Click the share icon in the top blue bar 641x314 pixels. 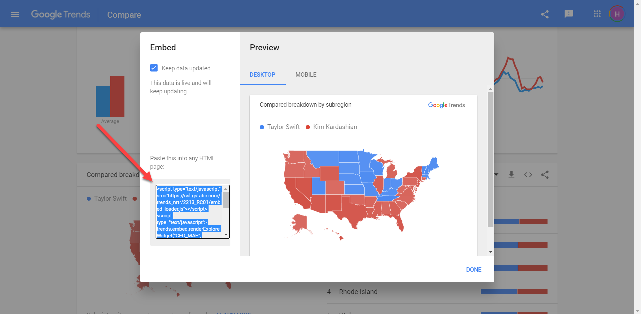tap(545, 14)
